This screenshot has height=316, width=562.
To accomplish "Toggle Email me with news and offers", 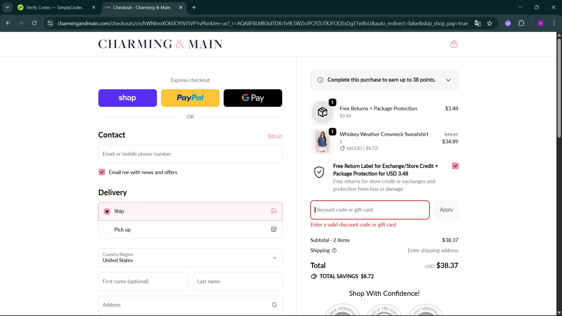I will coord(102,172).
